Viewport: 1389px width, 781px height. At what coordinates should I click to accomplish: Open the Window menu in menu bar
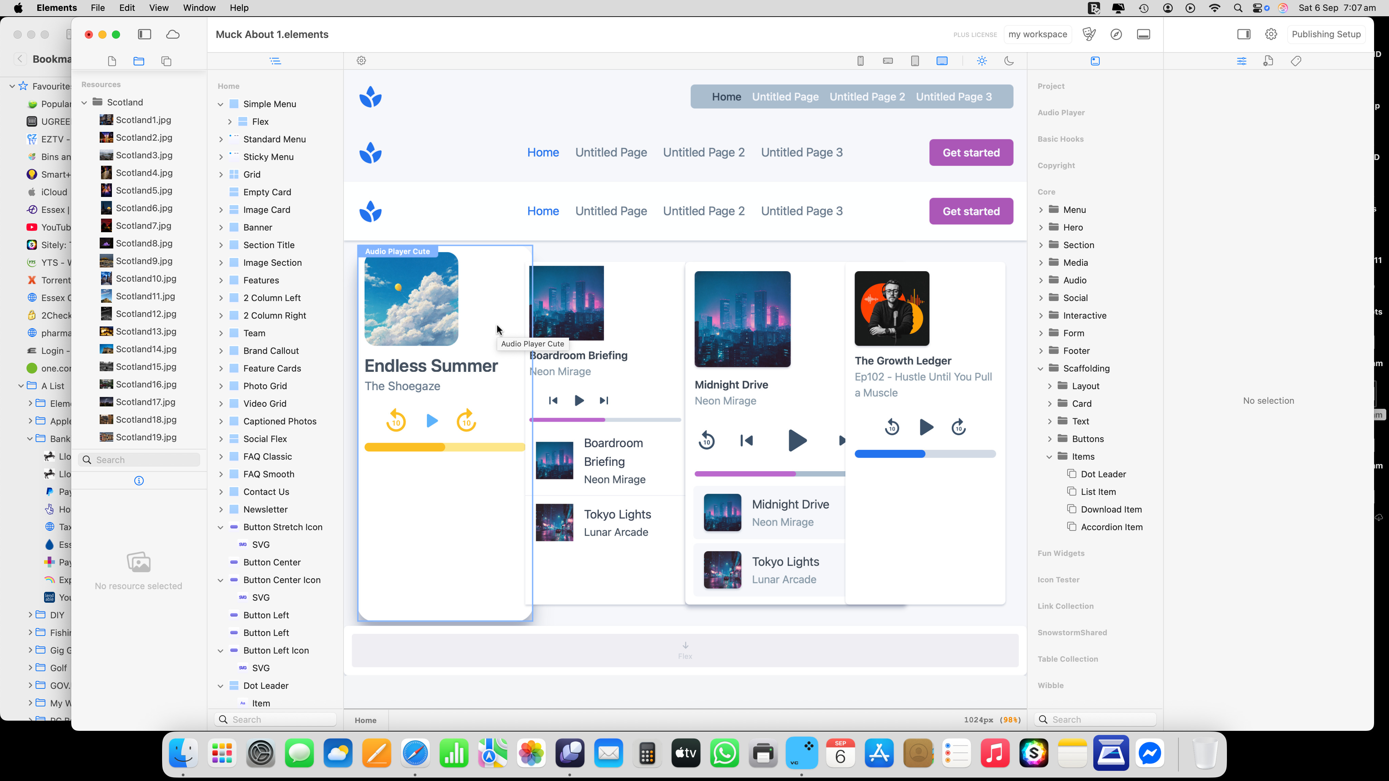[x=199, y=7]
